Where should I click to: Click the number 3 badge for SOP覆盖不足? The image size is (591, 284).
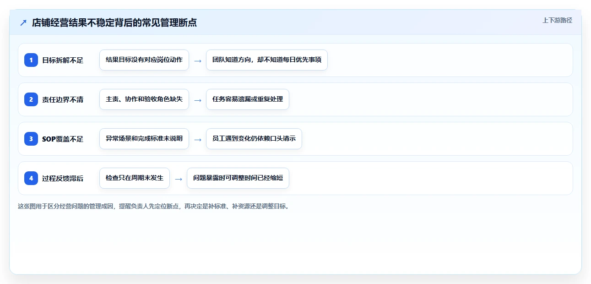point(31,139)
